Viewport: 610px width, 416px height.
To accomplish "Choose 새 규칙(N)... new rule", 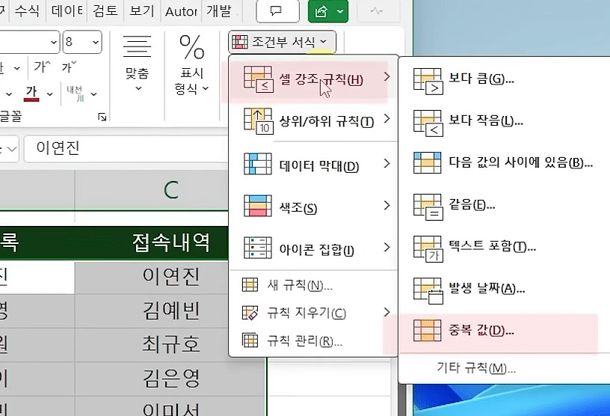I will pyautogui.click(x=313, y=286).
